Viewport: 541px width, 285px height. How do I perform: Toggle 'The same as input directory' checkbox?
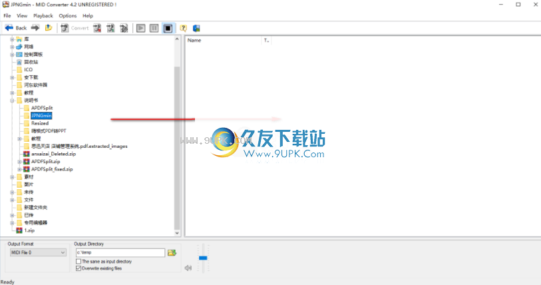point(79,262)
